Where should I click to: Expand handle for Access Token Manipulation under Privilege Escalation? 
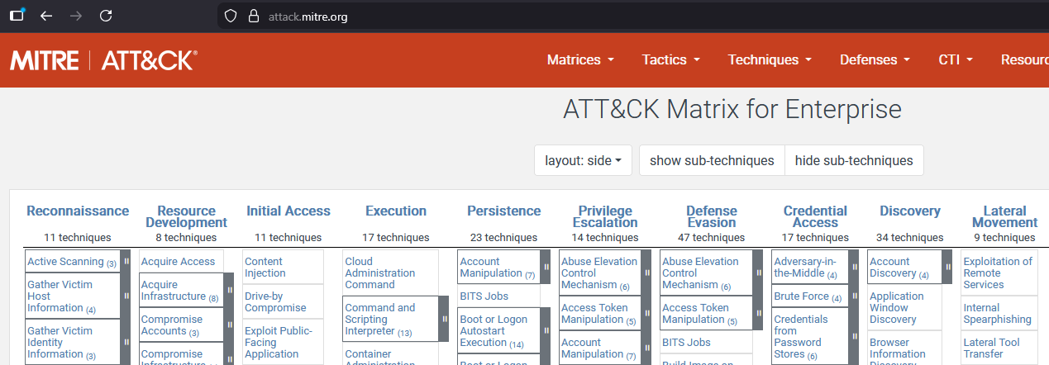[646, 313]
